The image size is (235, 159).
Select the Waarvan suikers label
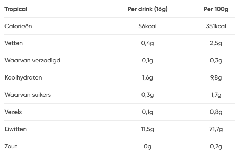[28, 95]
